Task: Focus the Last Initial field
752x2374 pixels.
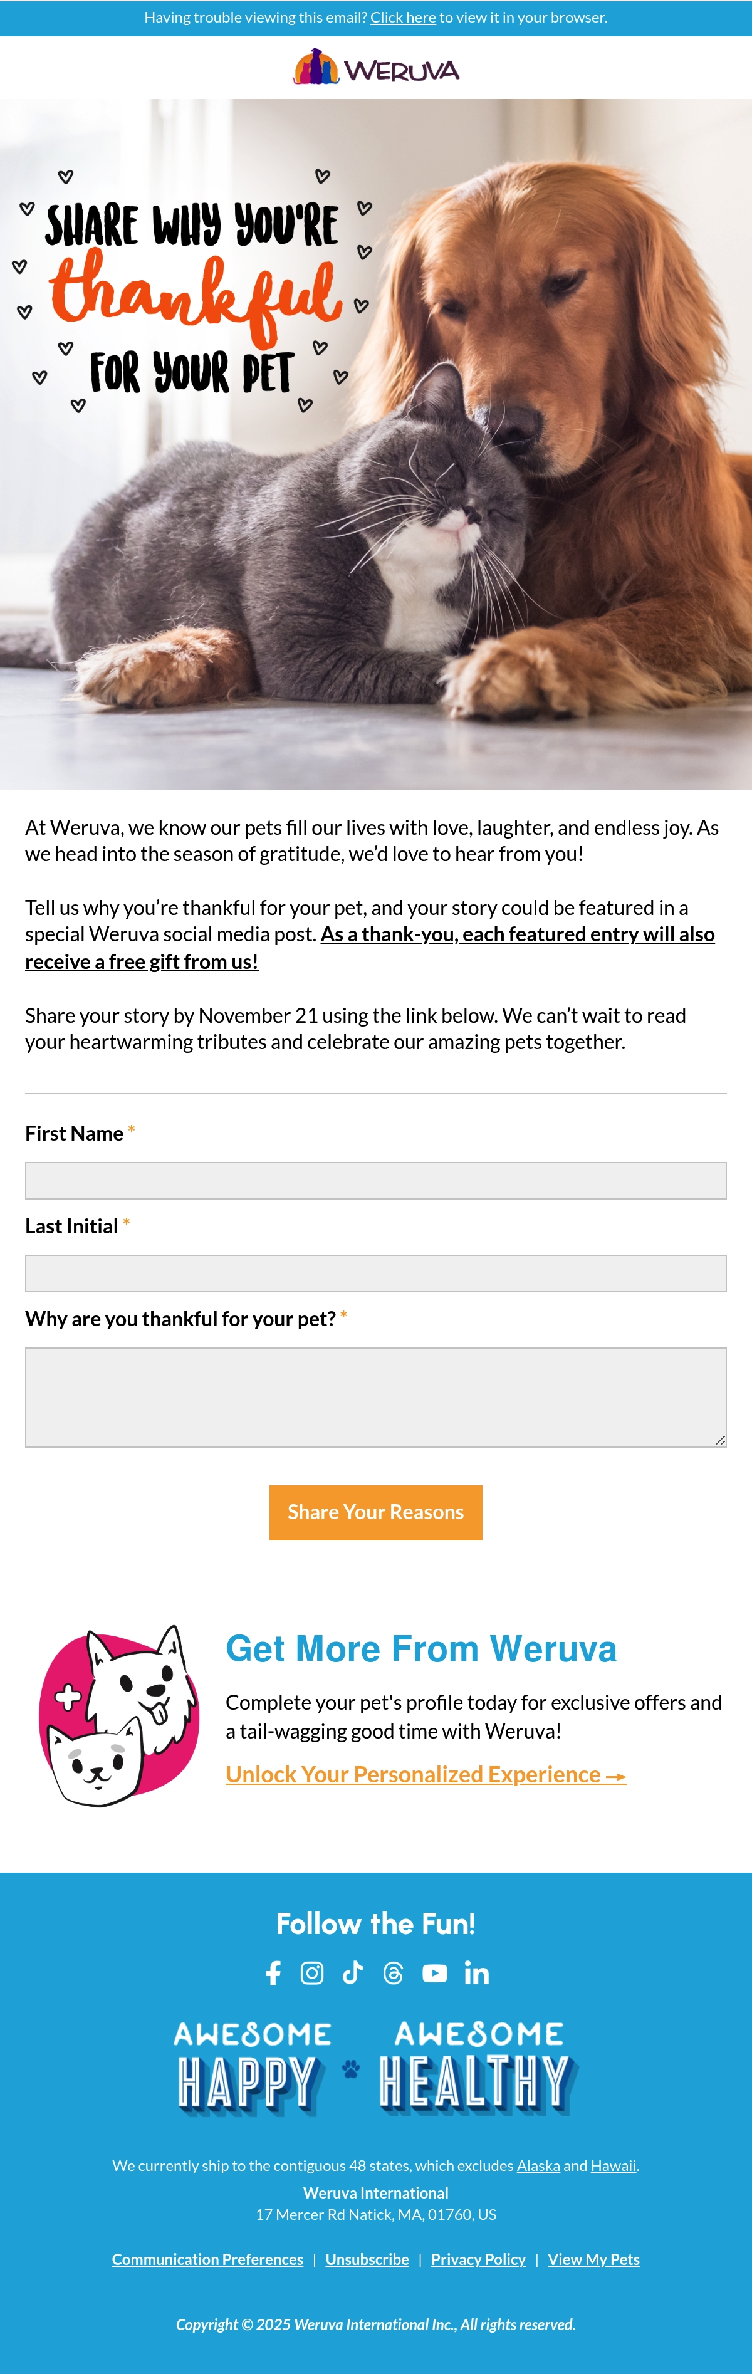Action: (376, 1273)
